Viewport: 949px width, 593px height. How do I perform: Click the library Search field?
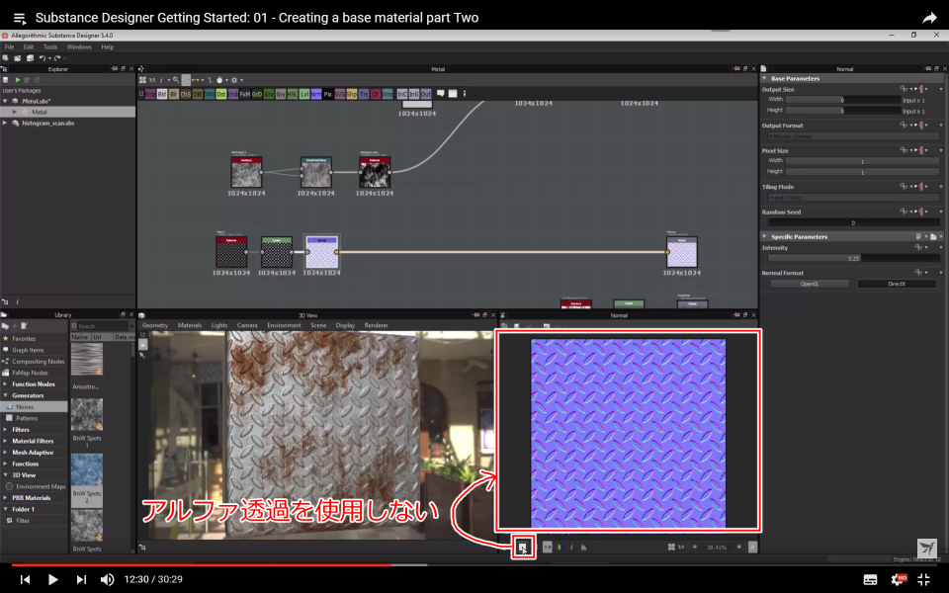(103, 326)
